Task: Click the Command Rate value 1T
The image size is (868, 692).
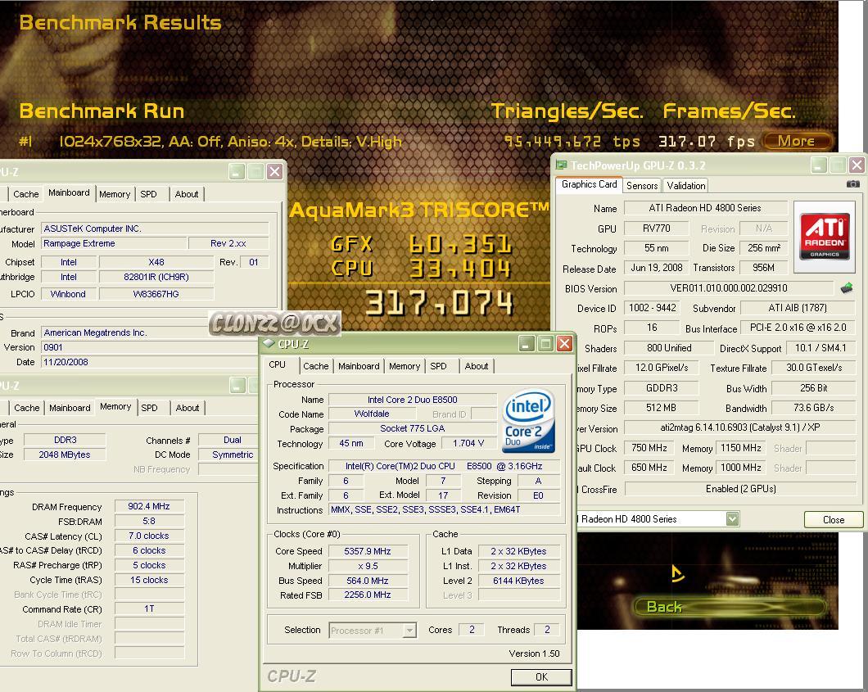Action: (149, 608)
